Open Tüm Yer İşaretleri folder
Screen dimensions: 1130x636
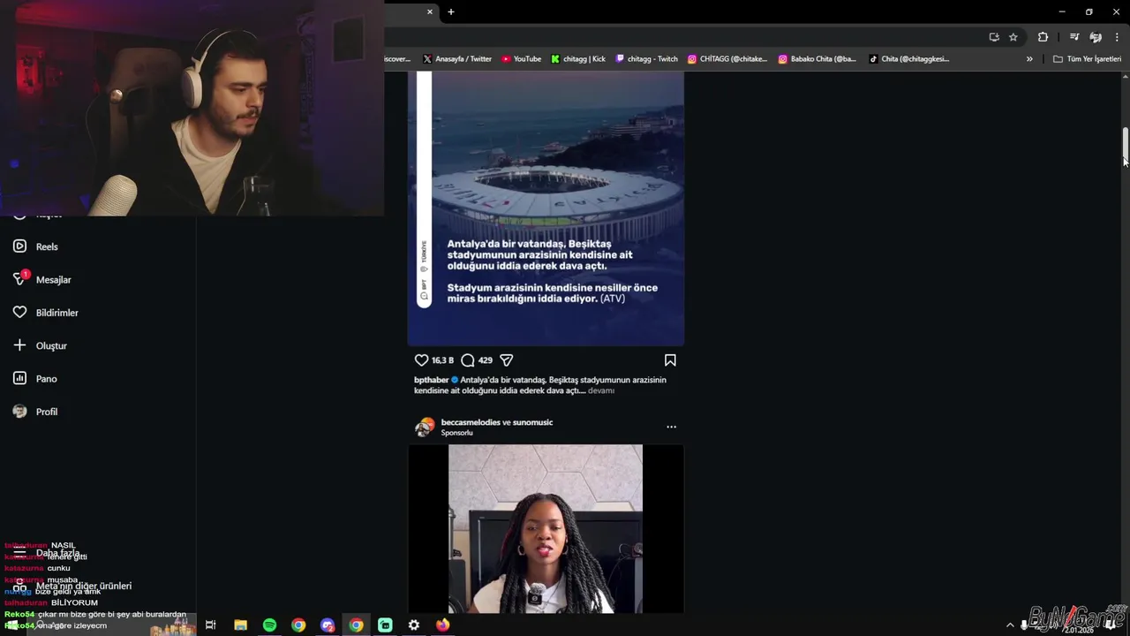1087,59
